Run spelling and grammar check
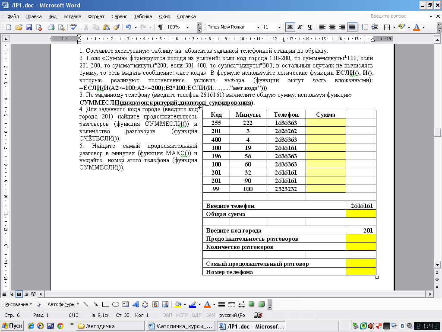Viewport: 442px width, 332px height. click(74, 27)
